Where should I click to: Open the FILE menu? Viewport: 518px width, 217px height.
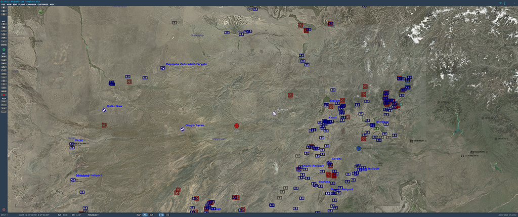pyautogui.click(x=3, y=4)
